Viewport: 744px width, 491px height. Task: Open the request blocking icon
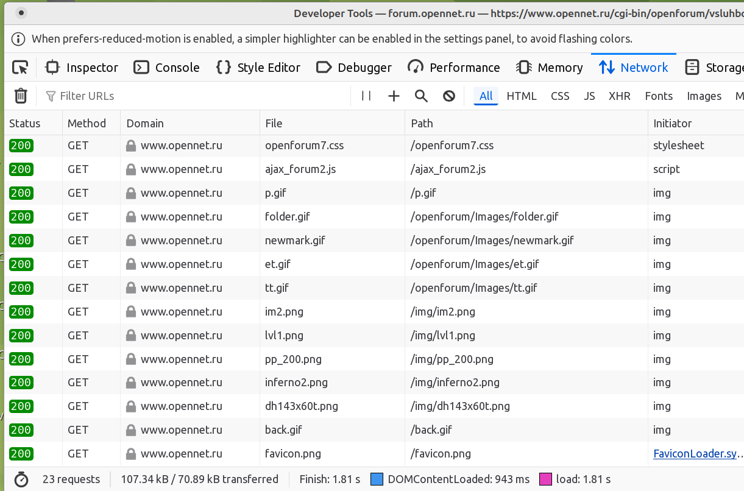[449, 96]
